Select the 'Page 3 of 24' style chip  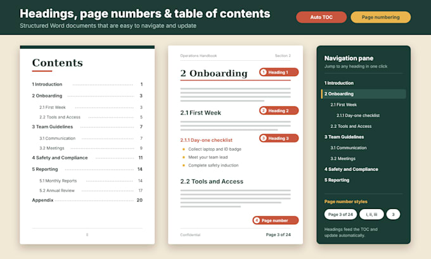(340, 214)
